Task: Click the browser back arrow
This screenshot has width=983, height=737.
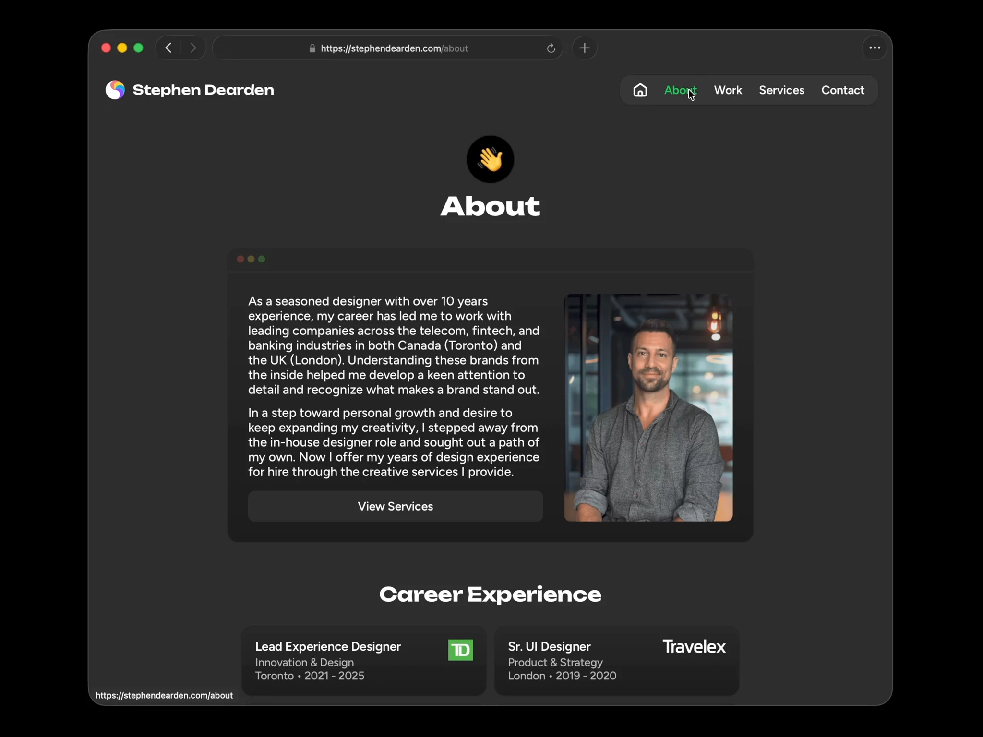Action: pos(168,48)
